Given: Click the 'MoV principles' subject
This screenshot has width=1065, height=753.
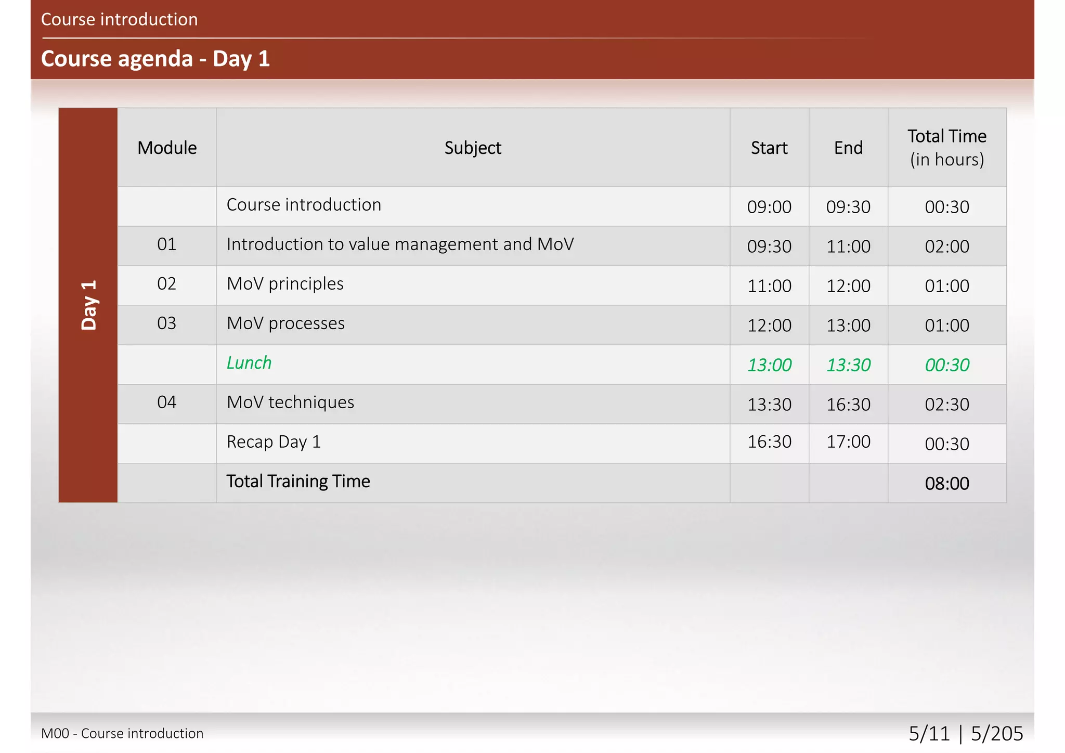Looking at the screenshot, I should coord(285,284).
